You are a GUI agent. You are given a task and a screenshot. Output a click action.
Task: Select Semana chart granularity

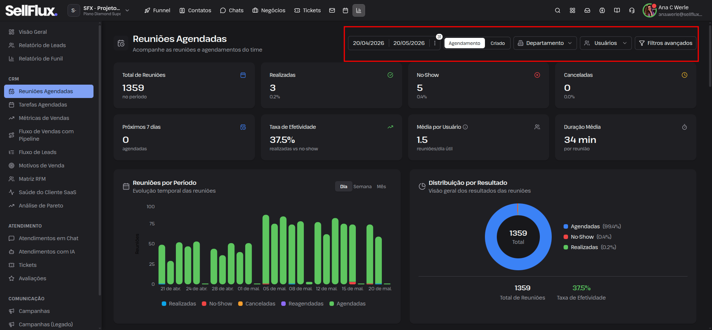tap(362, 187)
